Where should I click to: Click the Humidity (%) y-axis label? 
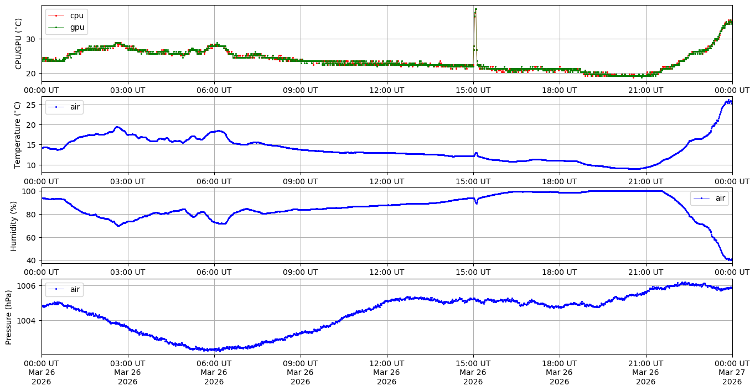click(14, 226)
